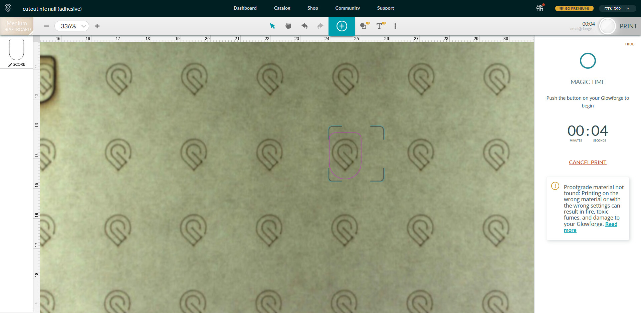This screenshot has width=641, height=313.
Task: Open the more options three-dot menu
Action: point(395,26)
